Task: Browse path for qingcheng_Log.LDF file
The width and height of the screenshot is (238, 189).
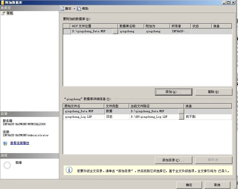Action: click(x=181, y=117)
